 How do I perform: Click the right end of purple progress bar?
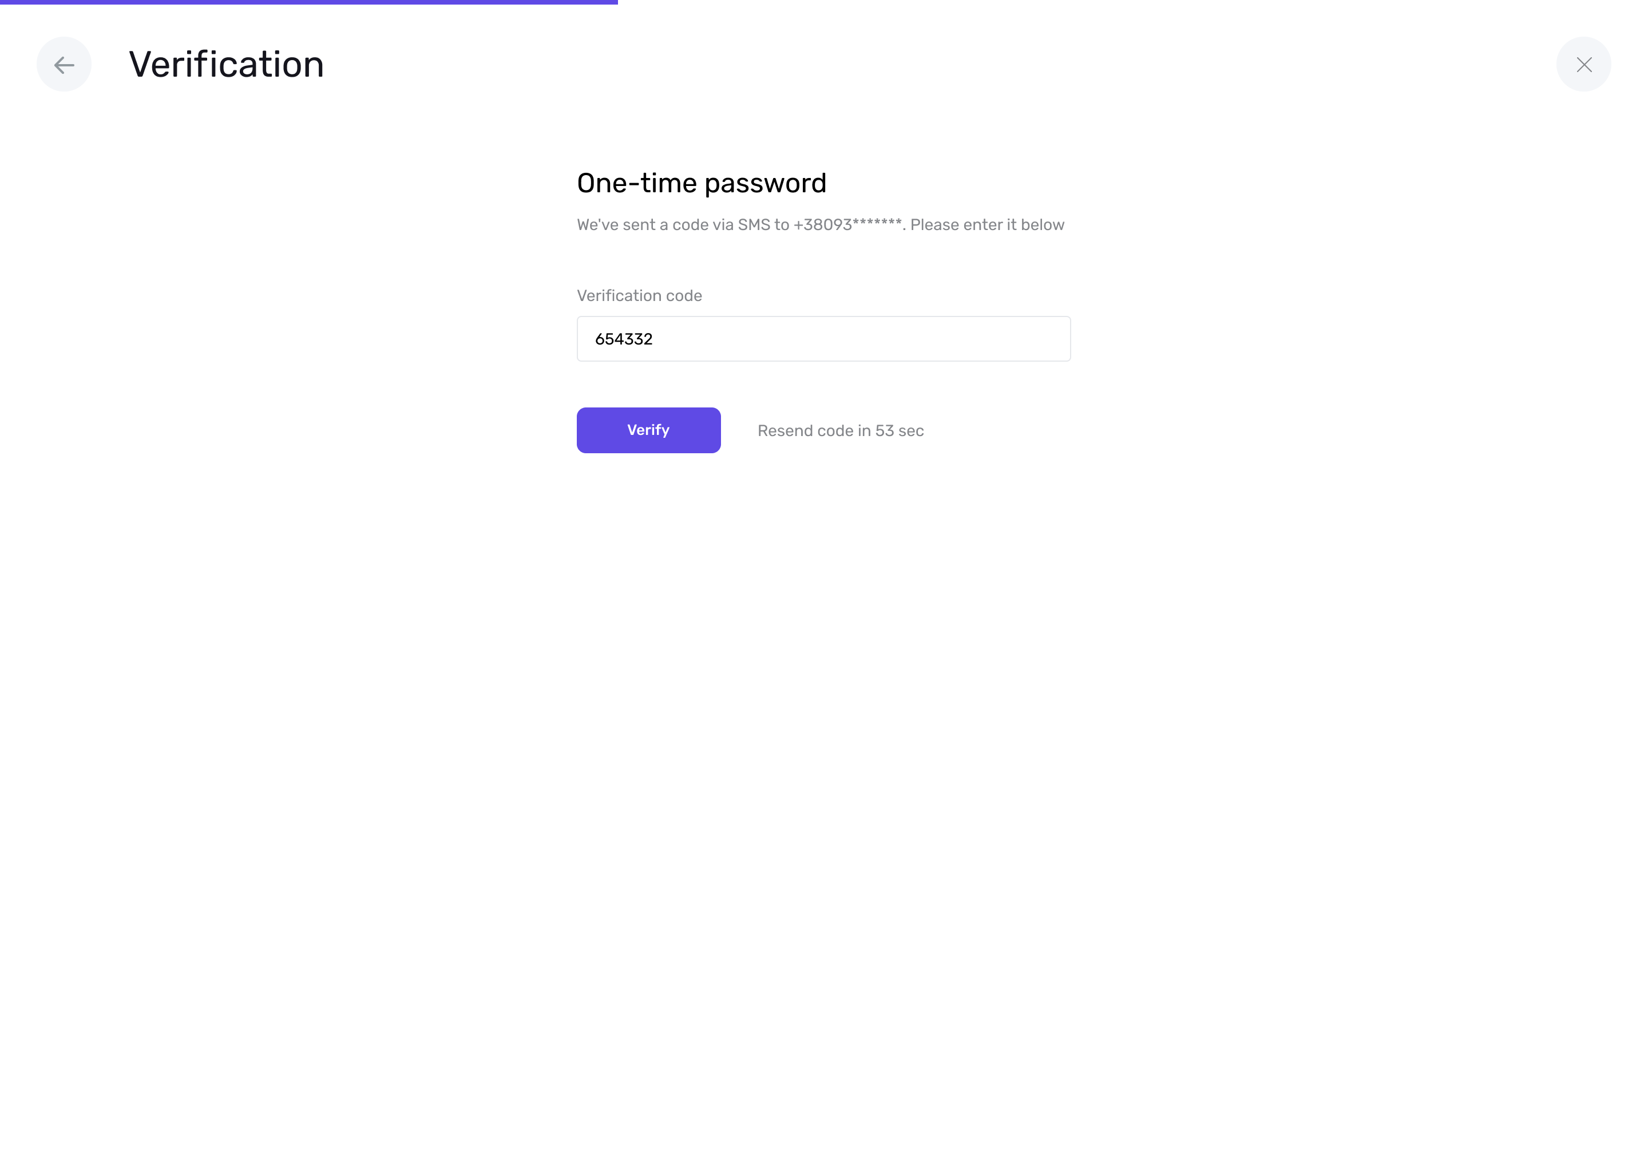[x=613, y=2]
